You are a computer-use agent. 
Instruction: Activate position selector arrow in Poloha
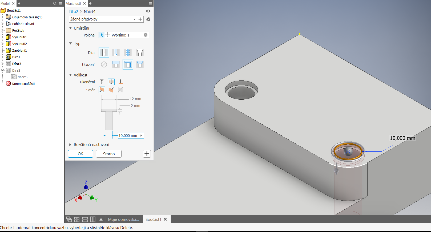click(x=102, y=35)
